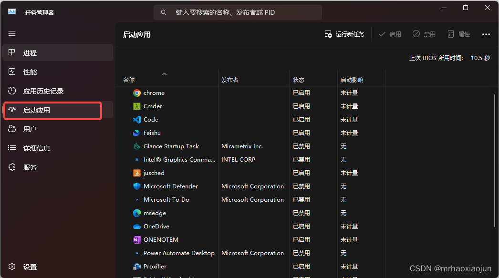Click 'Mirametrix Inc.' publisher cell
Image resolution: width=499 pixels, height=278 pixels.
point(242,146)
